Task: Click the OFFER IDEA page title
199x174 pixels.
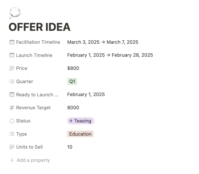Action: (39, 27)
